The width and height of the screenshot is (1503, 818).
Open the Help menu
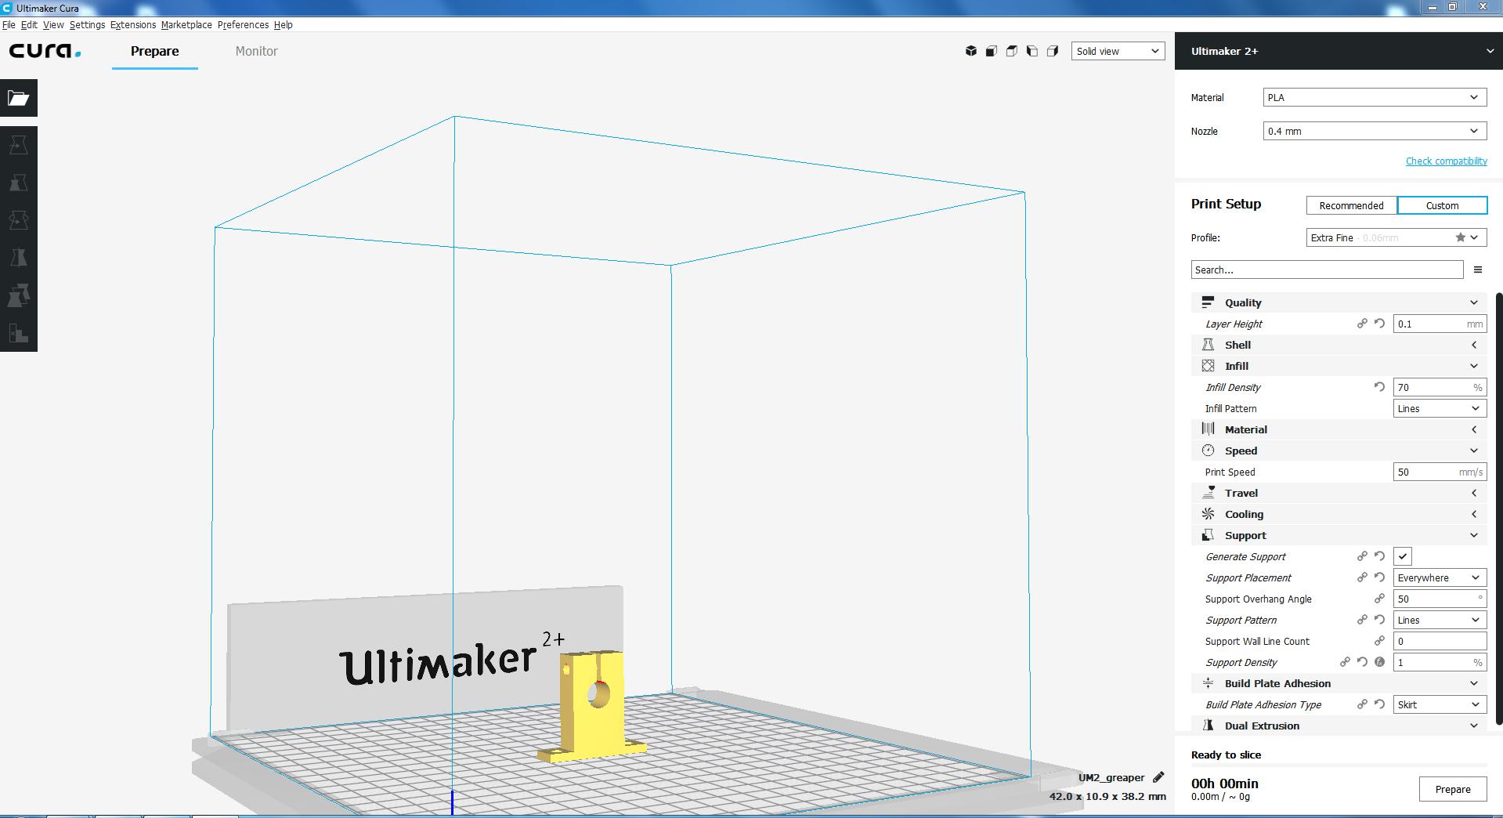284,25
